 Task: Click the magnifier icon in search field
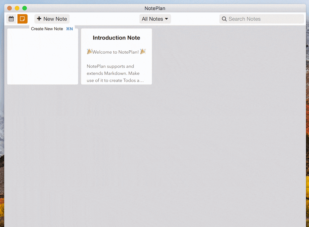tap(224, 19)
